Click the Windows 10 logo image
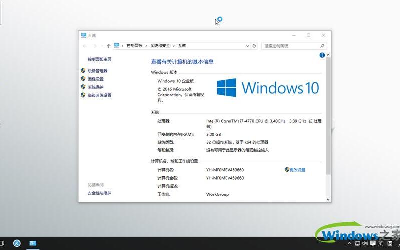 coord(268,88)
